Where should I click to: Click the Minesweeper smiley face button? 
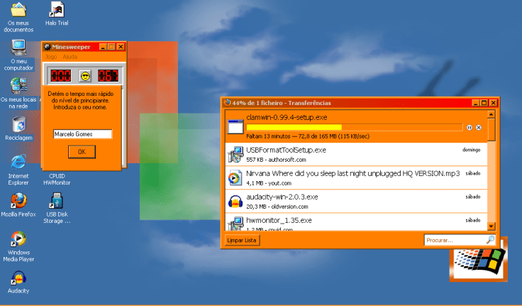coord(85,75)
